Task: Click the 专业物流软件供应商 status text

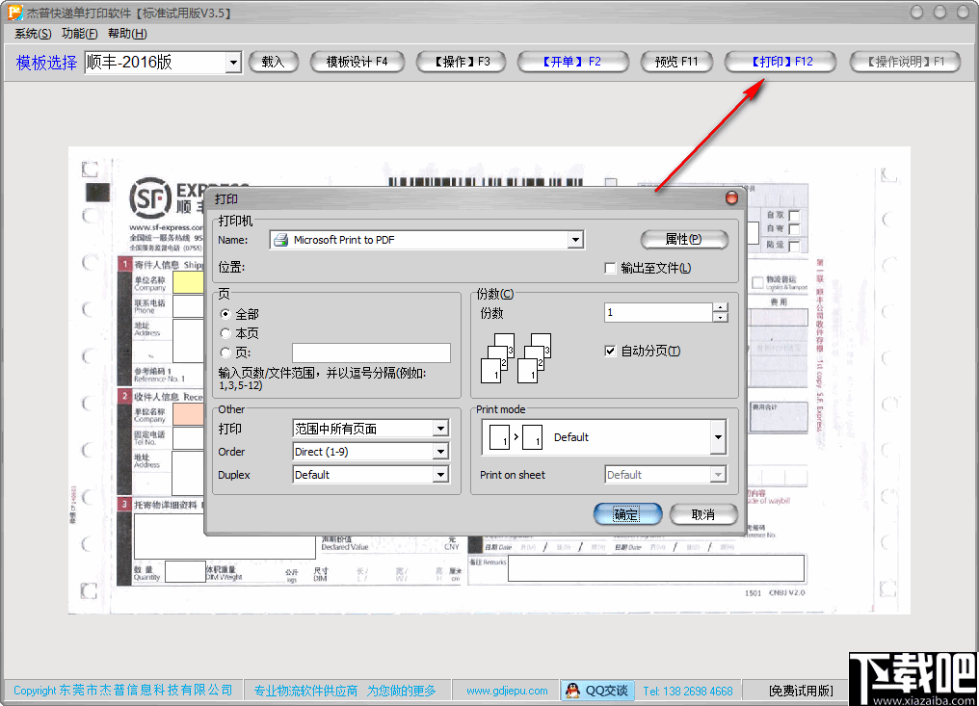Action: pos(305,691)
